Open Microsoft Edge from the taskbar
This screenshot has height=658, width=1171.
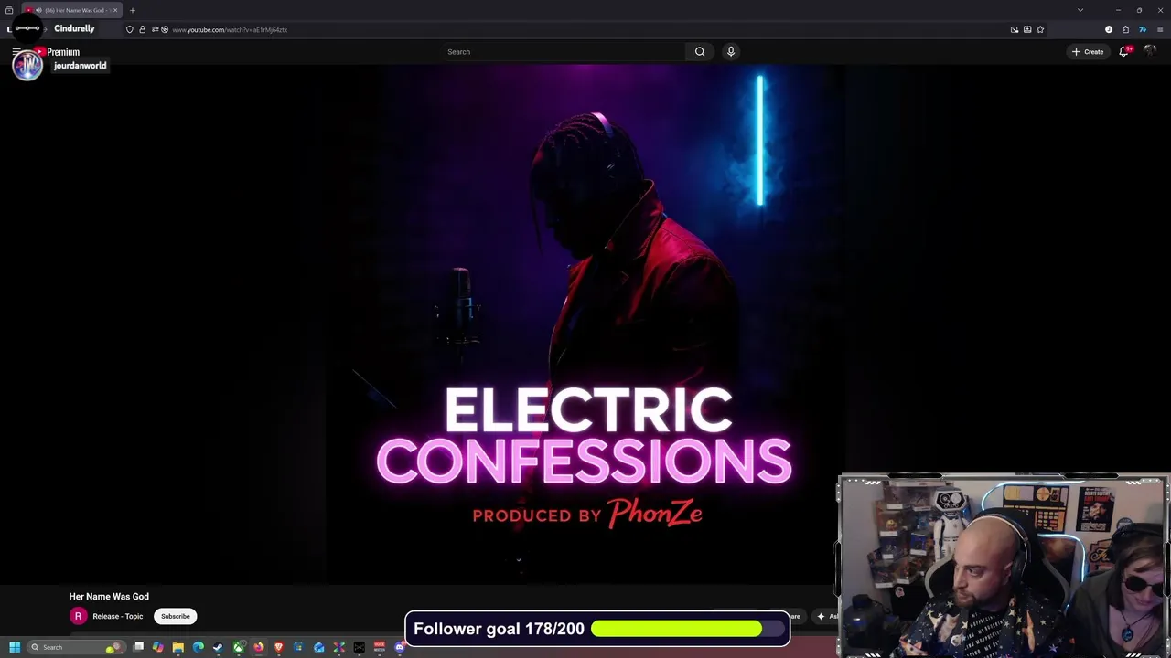pos(199,647)
